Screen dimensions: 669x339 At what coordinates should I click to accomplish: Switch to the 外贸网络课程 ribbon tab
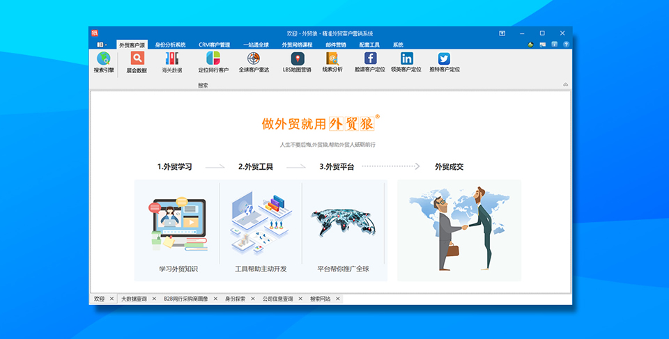[297, 45]
